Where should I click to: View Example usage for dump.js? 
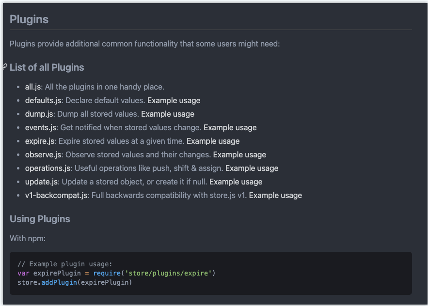point(168,114)
